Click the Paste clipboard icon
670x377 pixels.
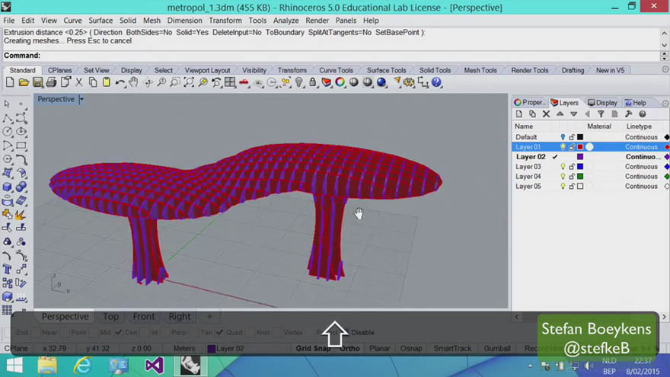107,82
